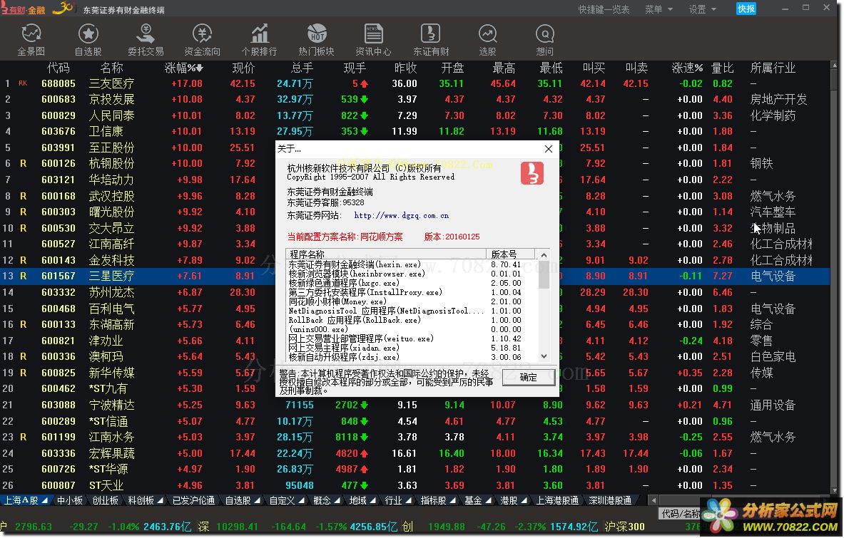Switch to 上海港股通 tab
The width and height of the screenshot is (844, 538).
pyautogui.click(x=558, y=500)
